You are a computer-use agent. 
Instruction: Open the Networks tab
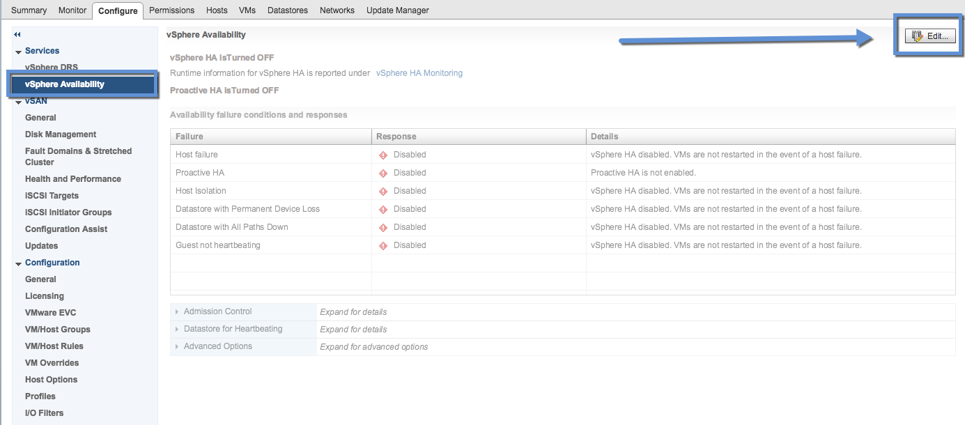(337, 10)
